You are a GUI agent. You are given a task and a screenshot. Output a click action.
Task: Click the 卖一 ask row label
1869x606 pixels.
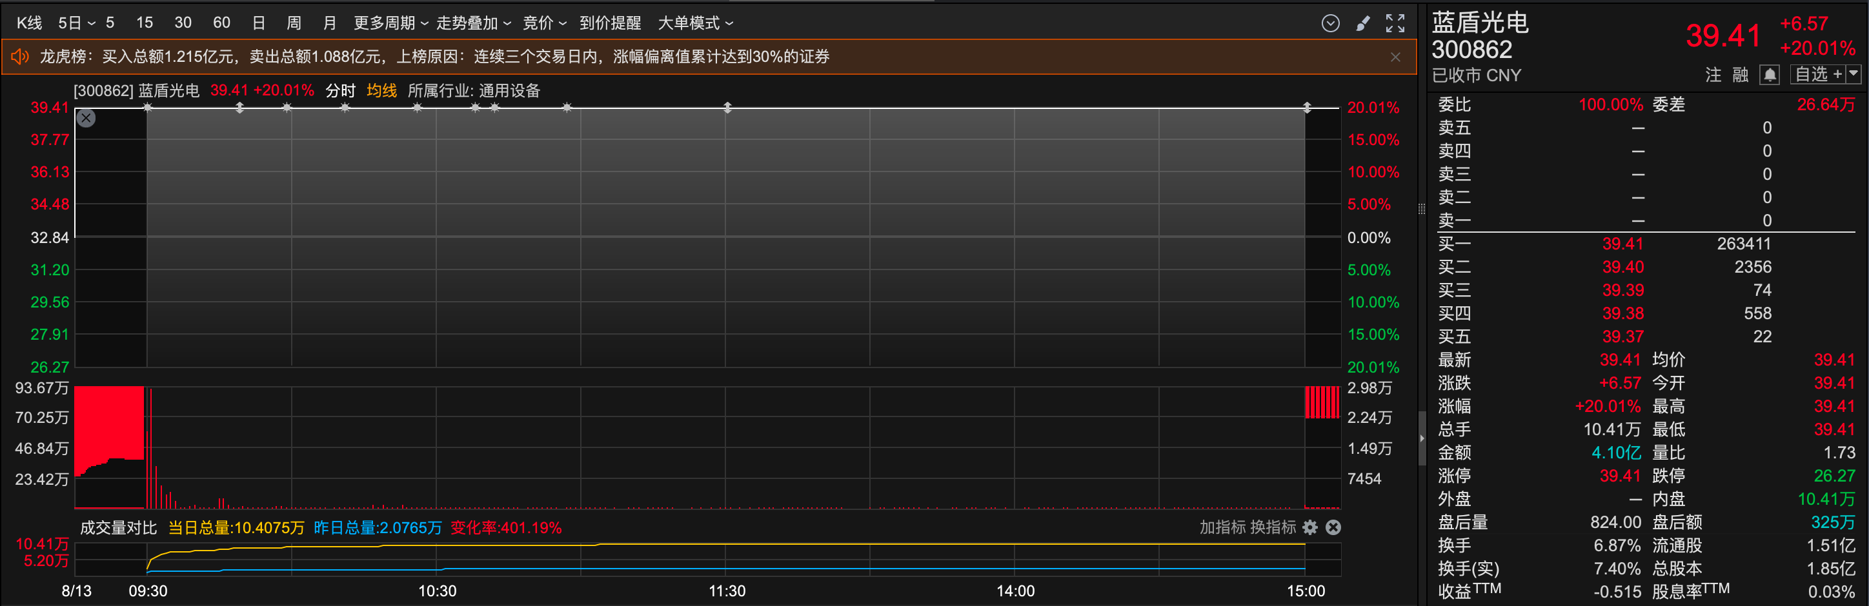coord(1455,220)
